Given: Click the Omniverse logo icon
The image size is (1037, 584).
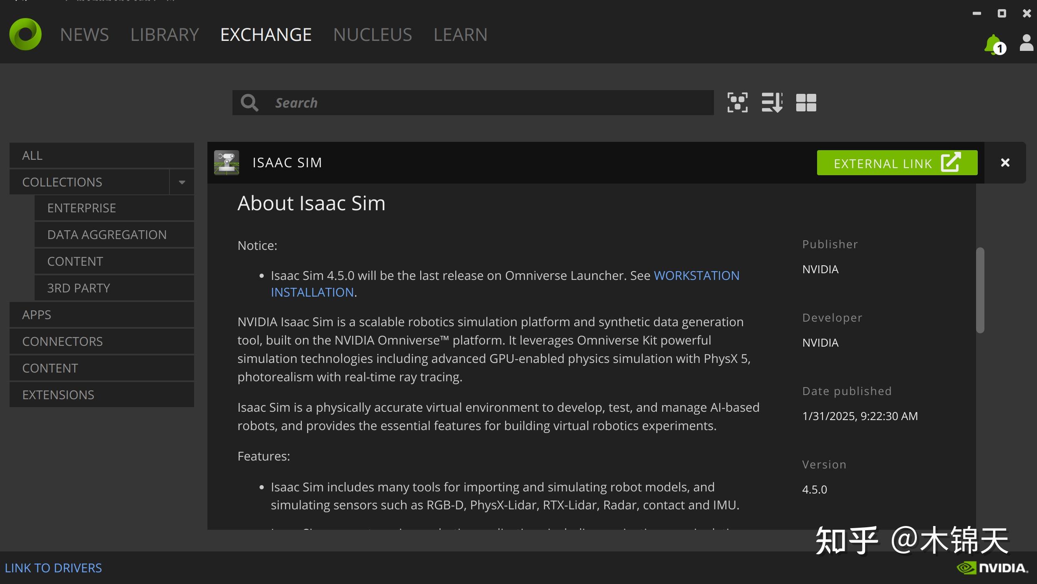Looking at the screenshot, I should [25, 34].
